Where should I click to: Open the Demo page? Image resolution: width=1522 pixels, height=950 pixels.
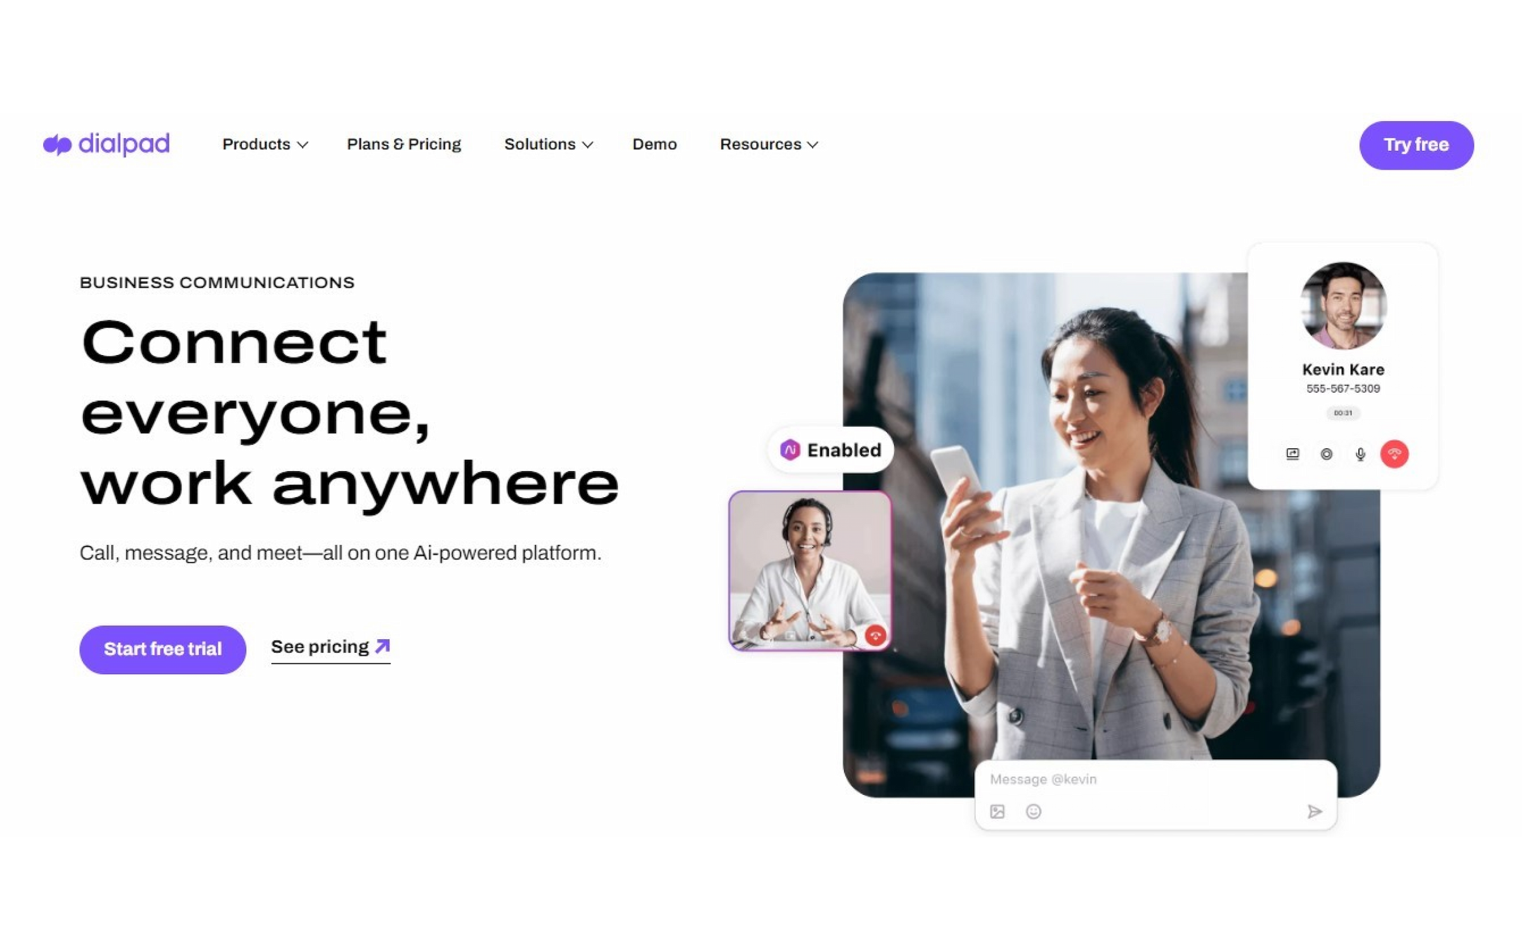click(654, 143)
